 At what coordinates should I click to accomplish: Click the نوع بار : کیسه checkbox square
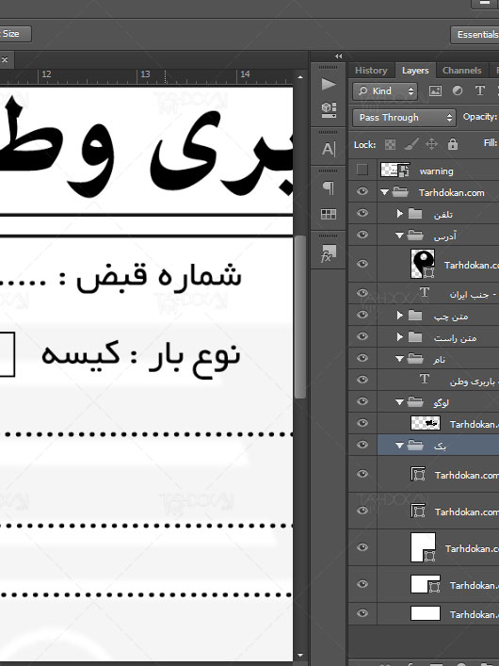(7, 354)
